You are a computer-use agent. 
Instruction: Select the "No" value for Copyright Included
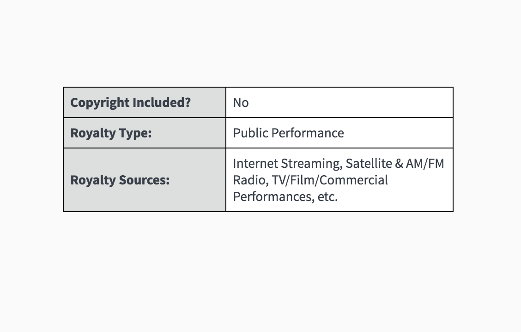[x=241, y=102]
